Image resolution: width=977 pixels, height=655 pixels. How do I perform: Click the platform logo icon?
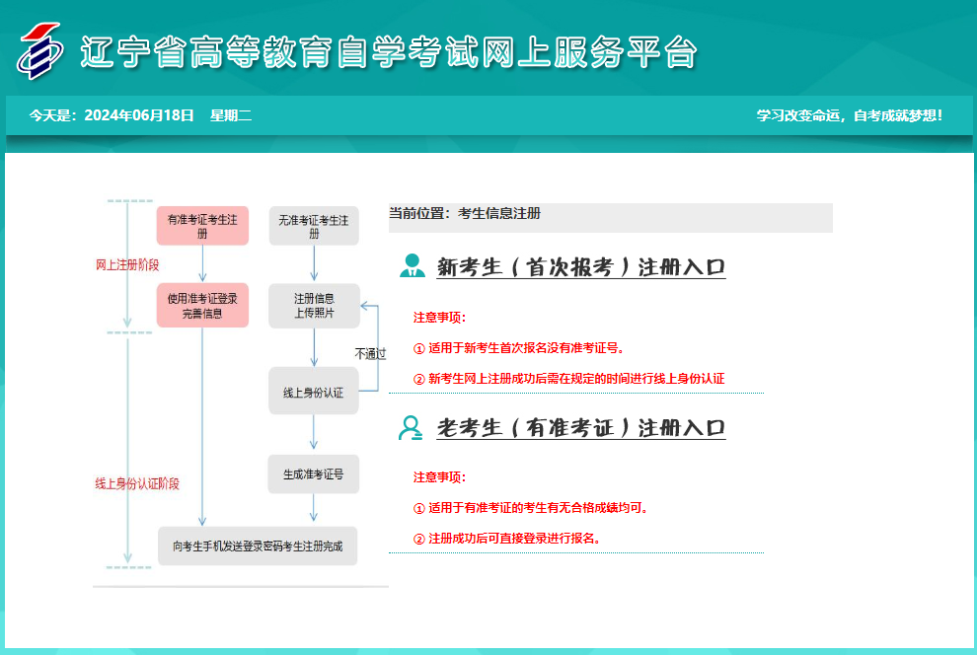click(x=41, y=51)
